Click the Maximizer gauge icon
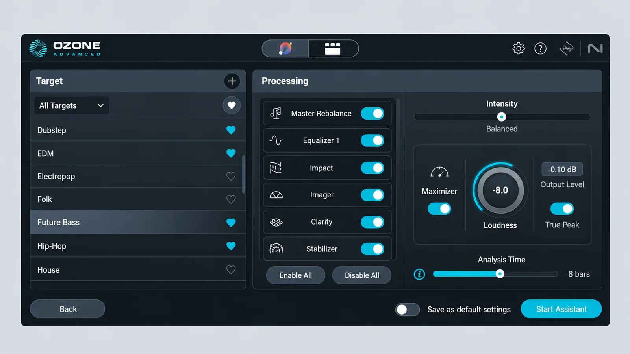 click(x=439, y=172)
